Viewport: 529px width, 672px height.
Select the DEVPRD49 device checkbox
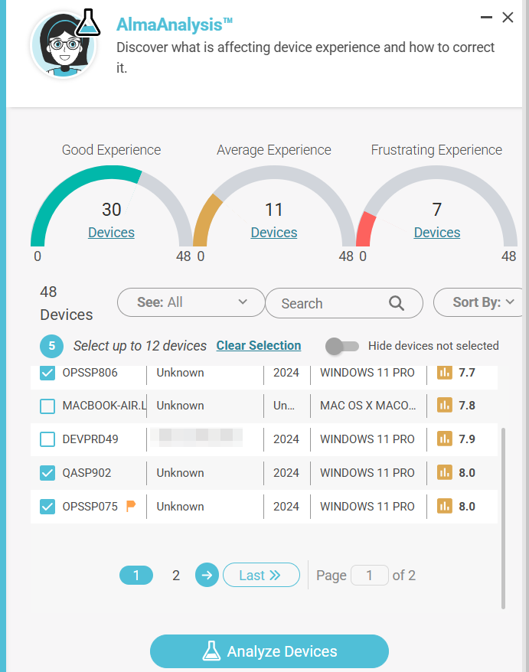[47, 439]
